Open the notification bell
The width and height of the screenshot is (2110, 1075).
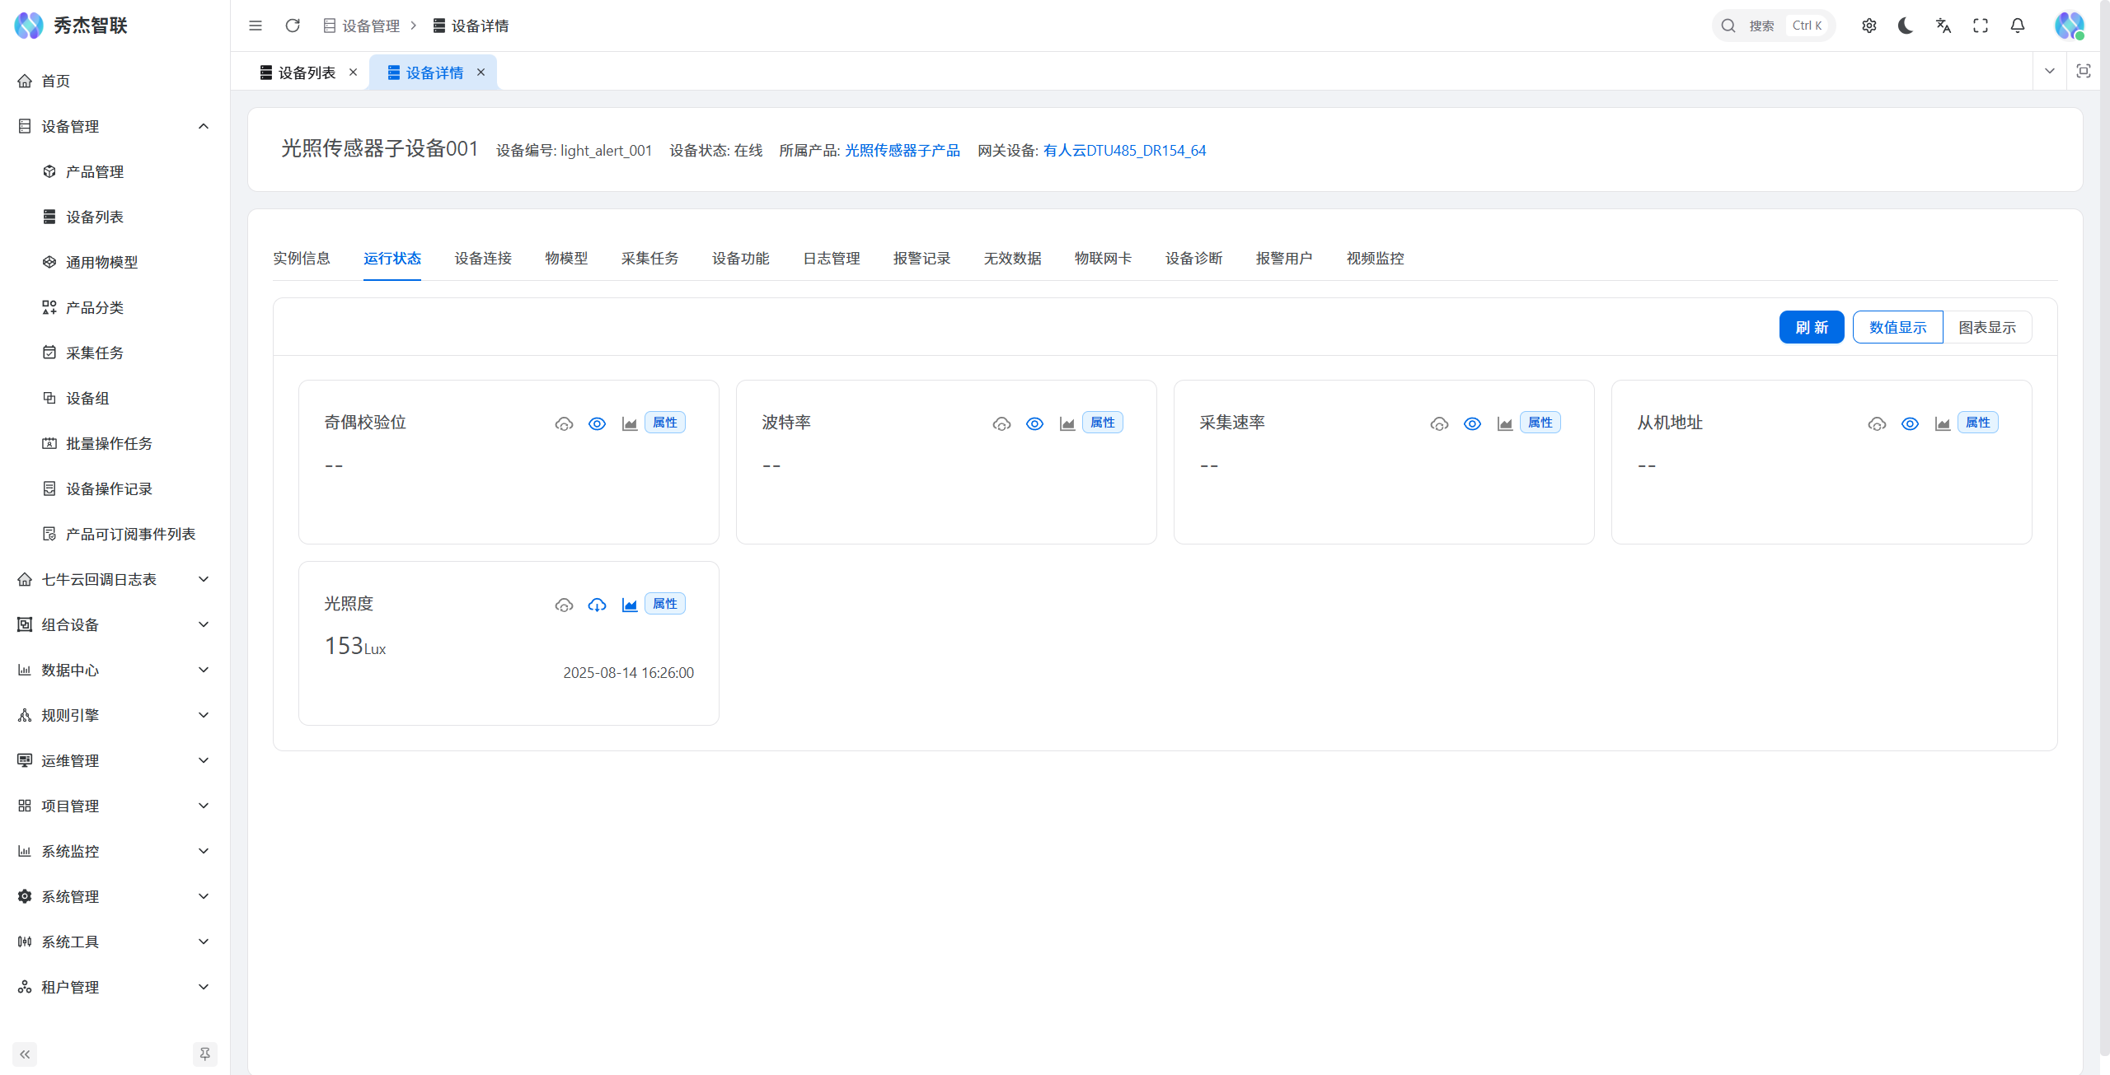(x=2018, y=26)
